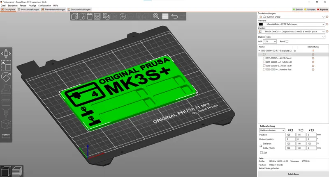Click the Jetzt slicen button

click(293, 174)
